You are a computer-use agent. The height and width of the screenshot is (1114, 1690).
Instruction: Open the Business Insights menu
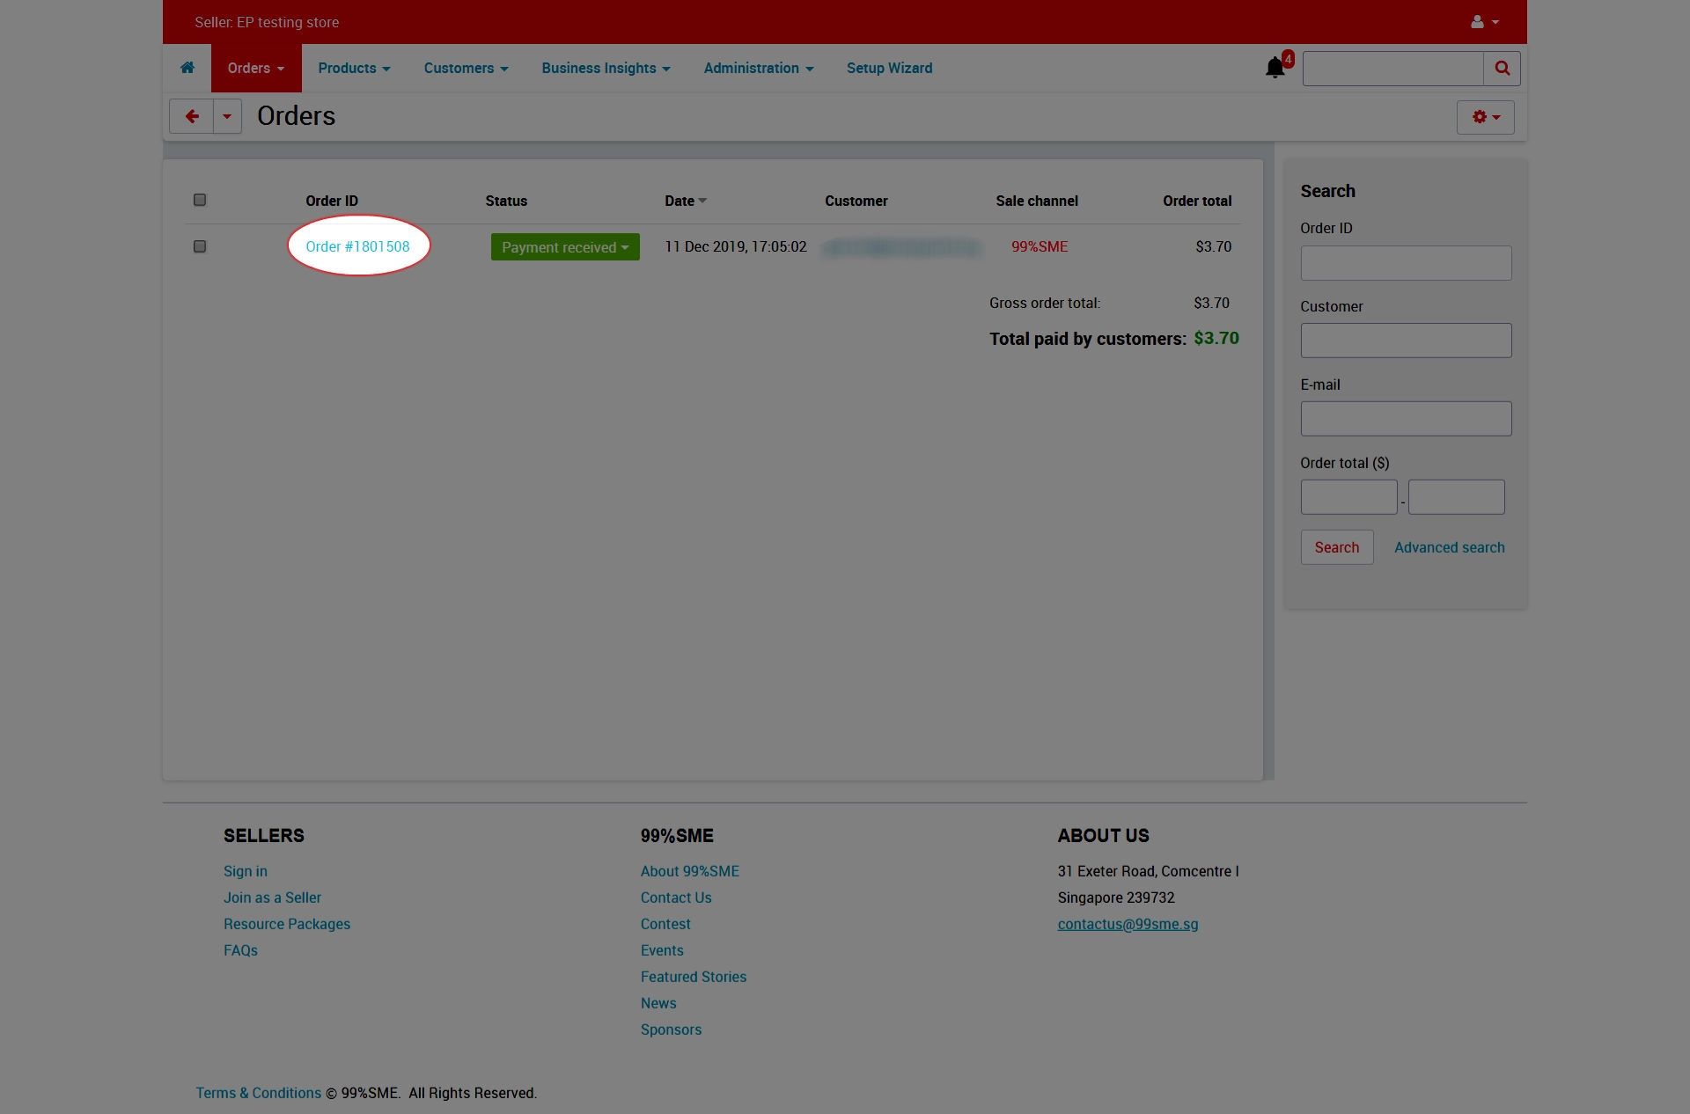tap(606, 68)
